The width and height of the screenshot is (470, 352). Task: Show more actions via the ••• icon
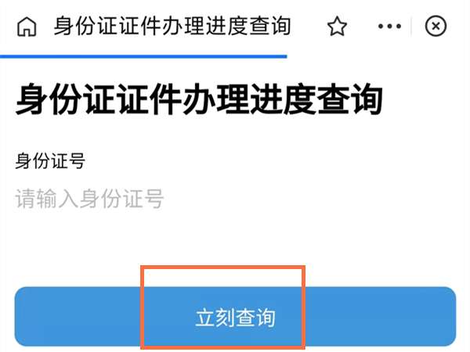[389, 27]
